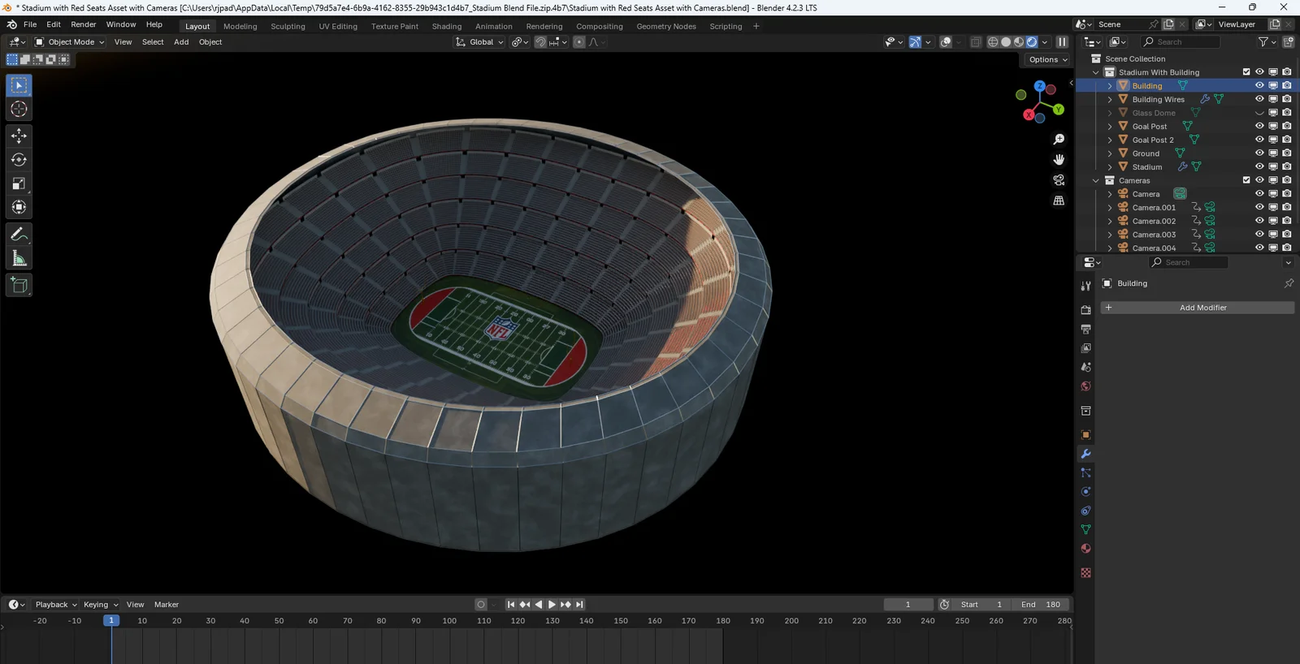Uncheck the Cameras collection checkbox
Image resolution: width=1300 pixels, height=664 pixels.
pos(1246,180)
